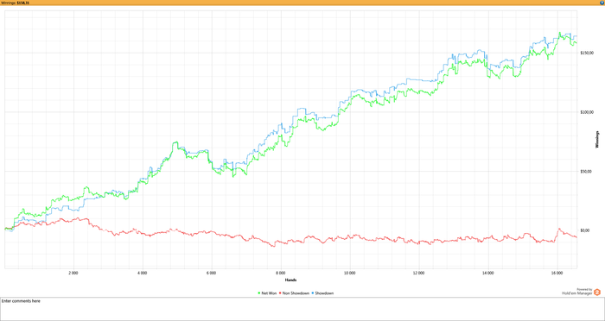Click the Powered by Hold'em Manager text
Image resolution: width=605 pixels, height=321 pixels.
point(577,292)
